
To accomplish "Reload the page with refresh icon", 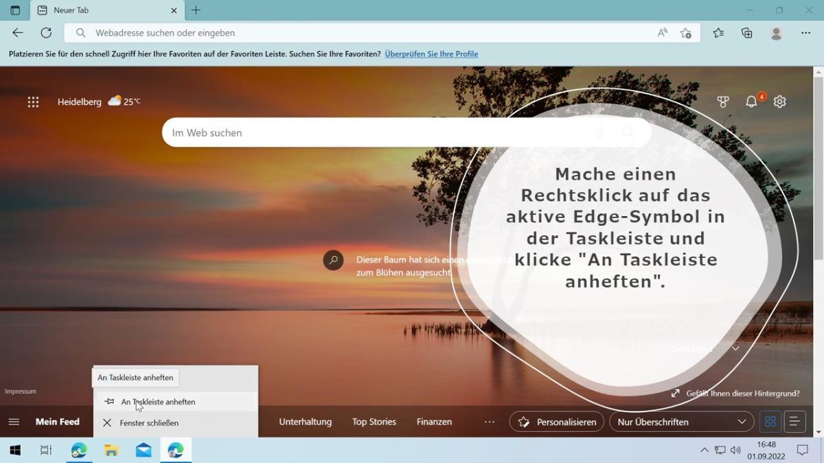I will (46, 33).
